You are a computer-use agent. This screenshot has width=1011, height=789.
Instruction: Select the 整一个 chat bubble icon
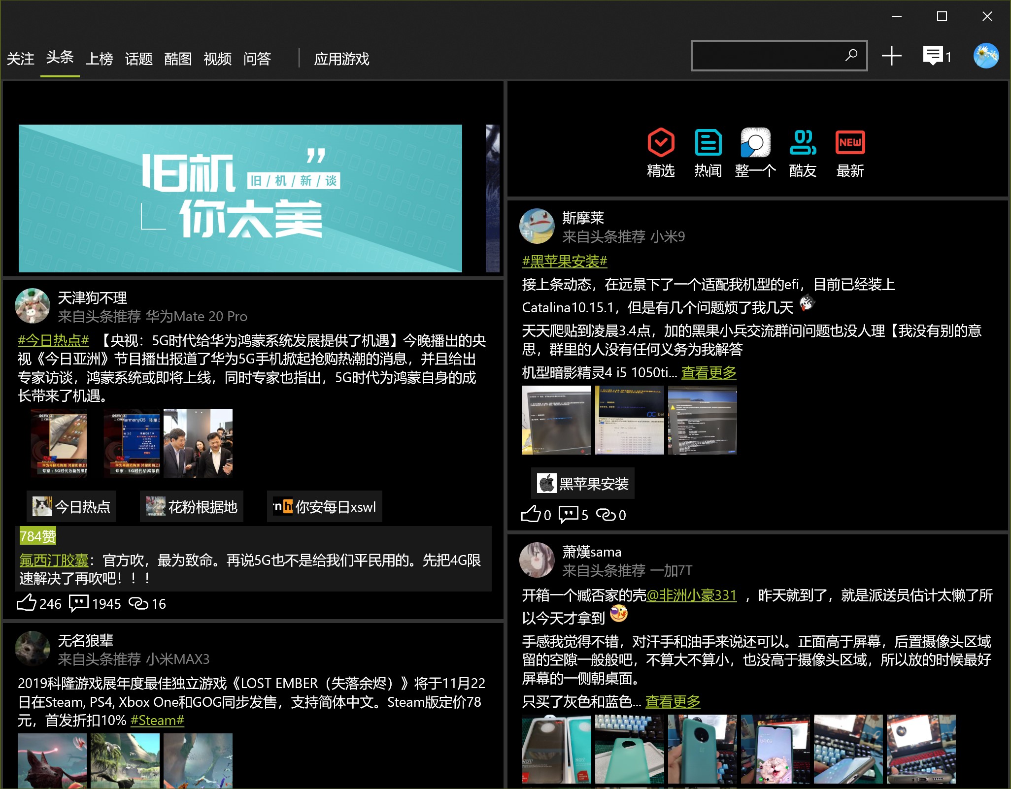pyautogui.click(x=755, y=143)
